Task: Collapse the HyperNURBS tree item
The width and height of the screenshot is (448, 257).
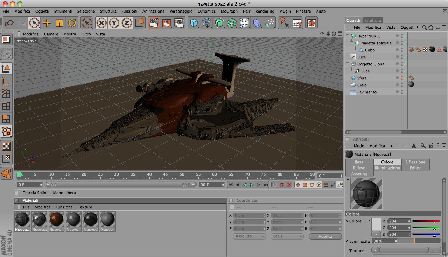Action: tap(348, 36)
